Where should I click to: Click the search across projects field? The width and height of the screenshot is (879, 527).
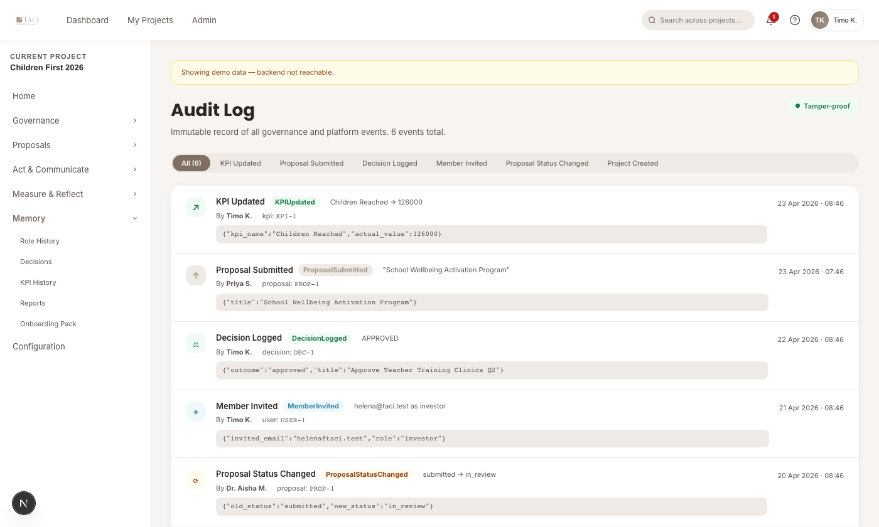(698, 20)
